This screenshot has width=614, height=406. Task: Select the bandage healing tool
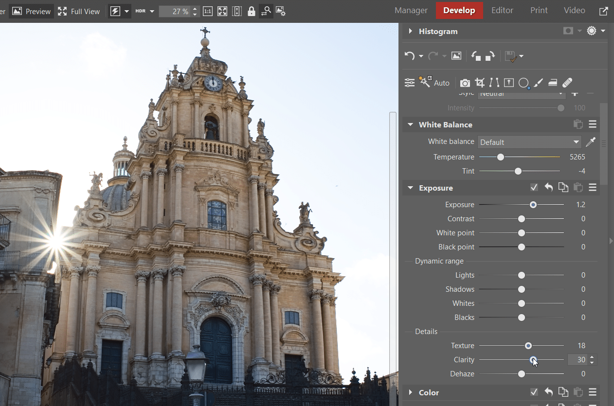(567, 83)
